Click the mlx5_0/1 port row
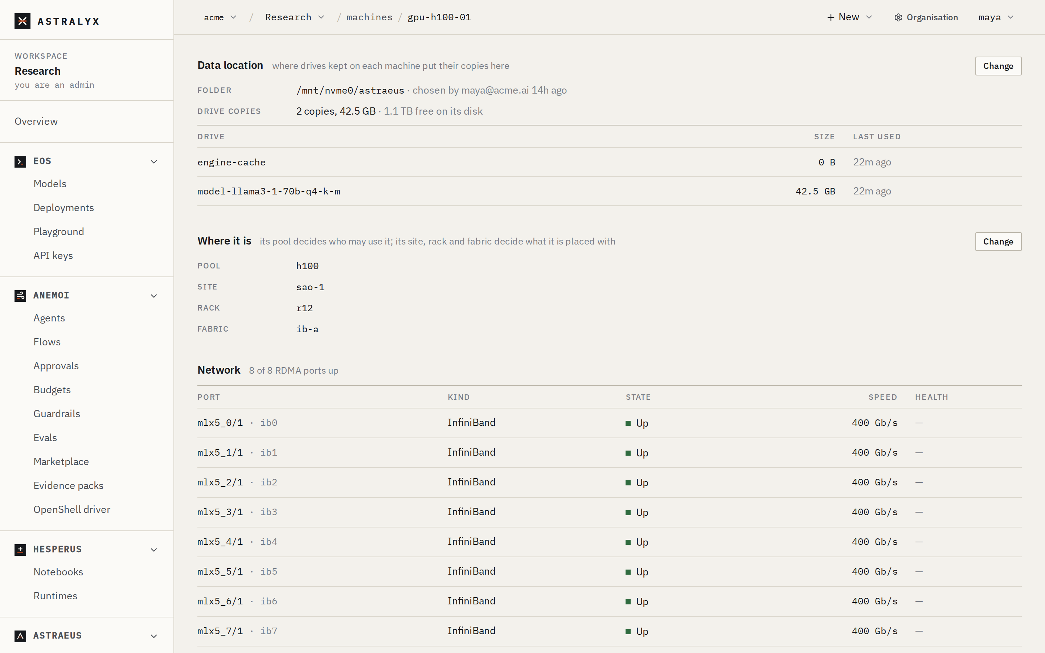The image size is (1045, 653). click(x=609, y=423)
